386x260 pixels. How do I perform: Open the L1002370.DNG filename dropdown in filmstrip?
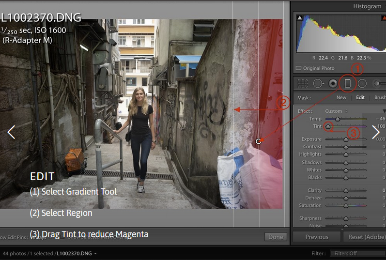coord(95,253)
